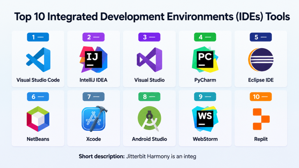Viewport: 299px width, 168px height.
Task: Select the teal number 9 badge
Action: [205, 96]
